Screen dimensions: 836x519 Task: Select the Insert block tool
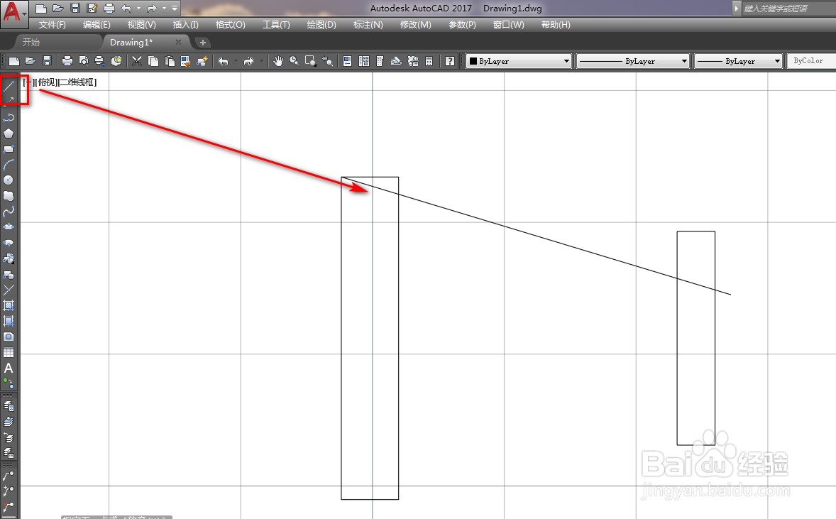coord(9,258)
